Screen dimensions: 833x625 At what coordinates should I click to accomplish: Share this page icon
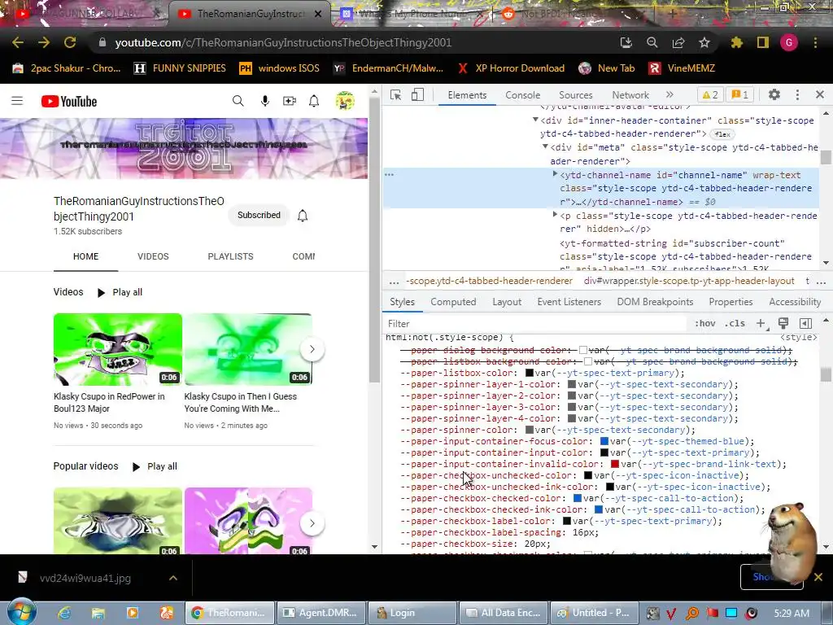point(678,42)
